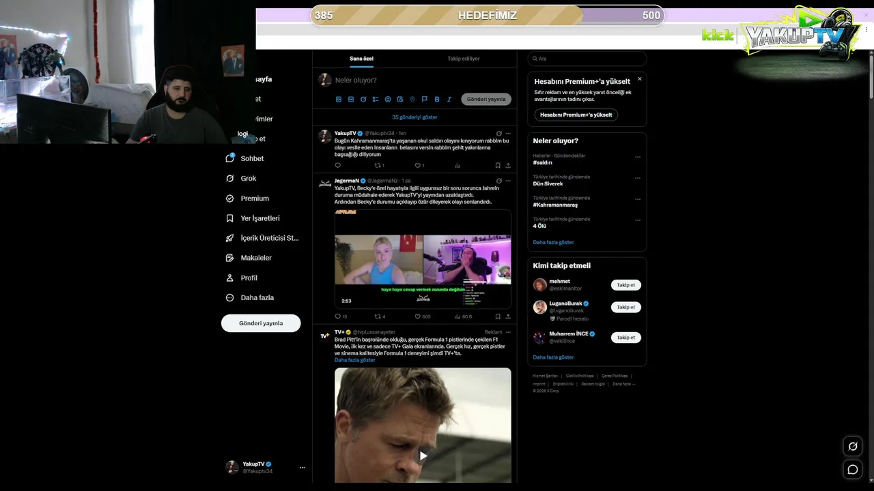Image resolution: width=874 pixels, height=491 pixels.
Task: Open Premium from the left sidebar
Action: 247,198
